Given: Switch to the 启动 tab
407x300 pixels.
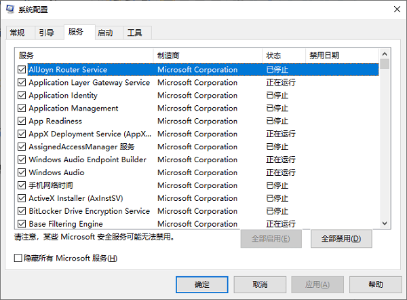Looking at the screenshot, I should click(x=105, y=33).
